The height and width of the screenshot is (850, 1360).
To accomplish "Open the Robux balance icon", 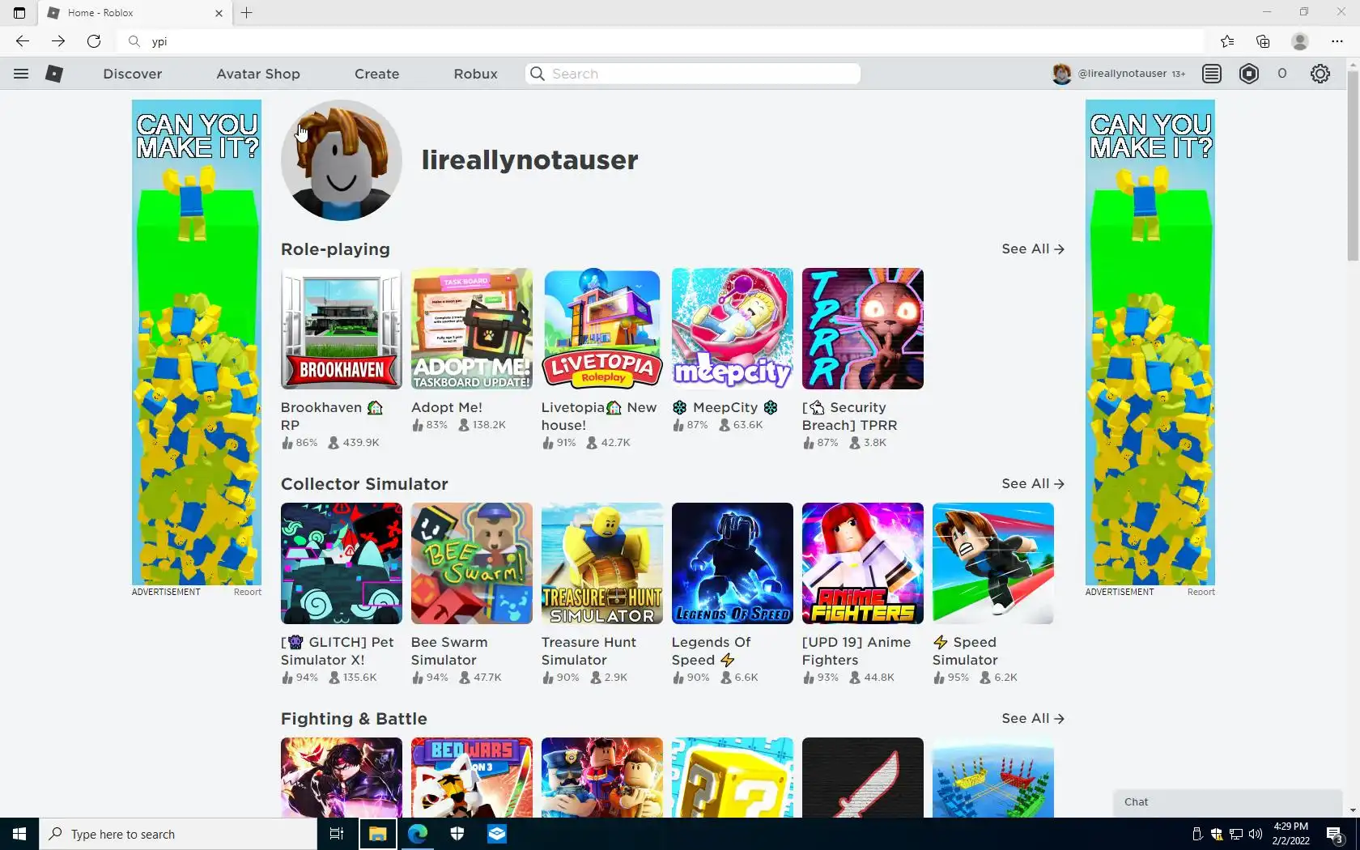I will (1249, 74).
